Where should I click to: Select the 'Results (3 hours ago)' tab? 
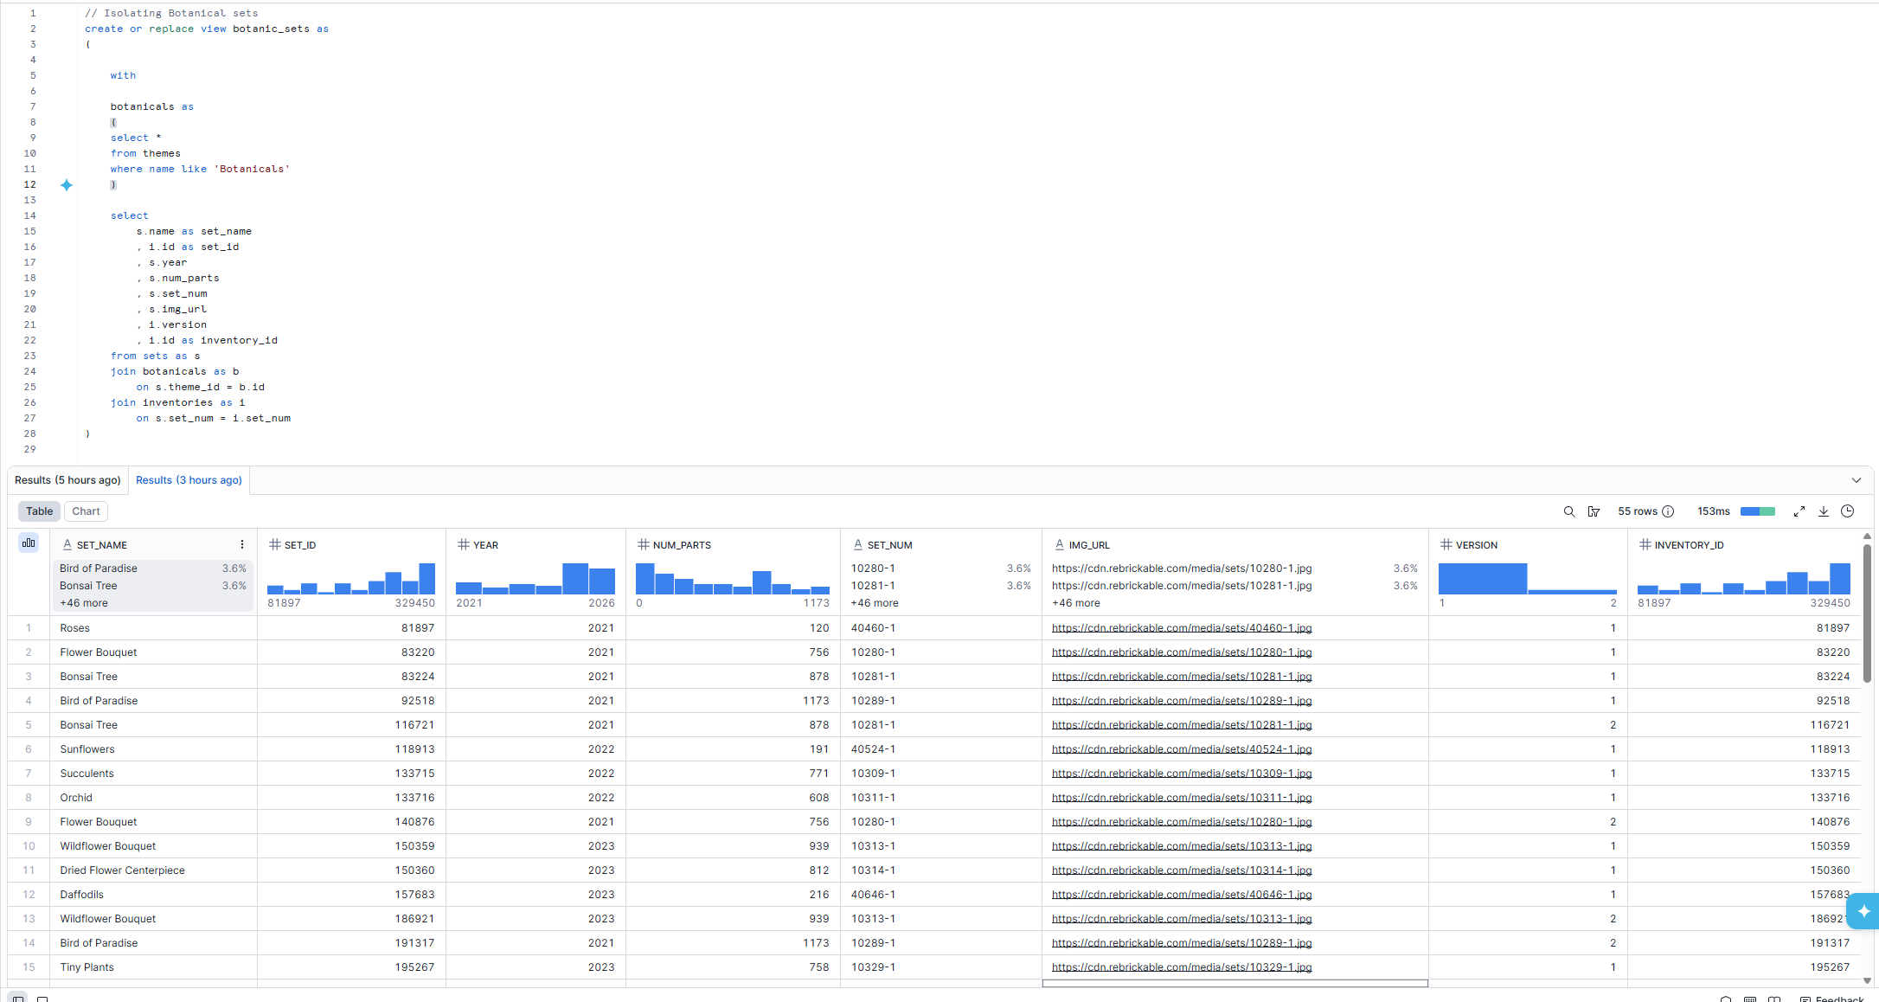coord(189,480)
